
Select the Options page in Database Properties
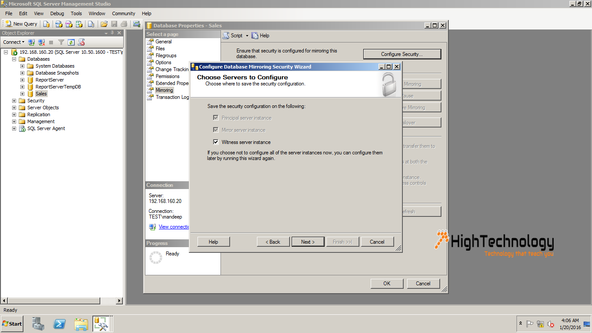(x=163, y=62)
